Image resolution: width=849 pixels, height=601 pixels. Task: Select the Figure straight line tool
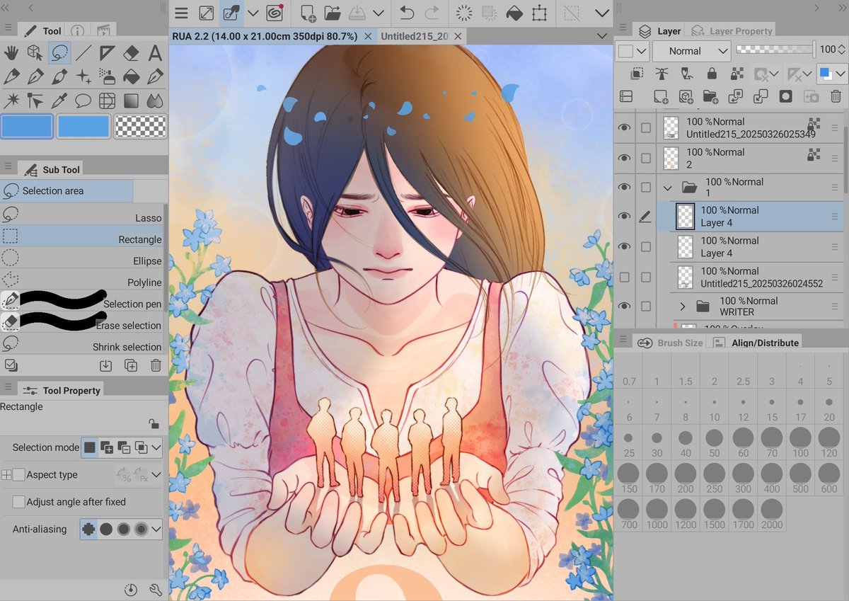pos(83,52)
